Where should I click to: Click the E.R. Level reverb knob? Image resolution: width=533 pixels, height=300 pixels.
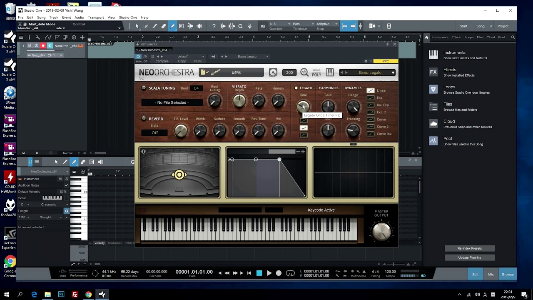point(181,131)
